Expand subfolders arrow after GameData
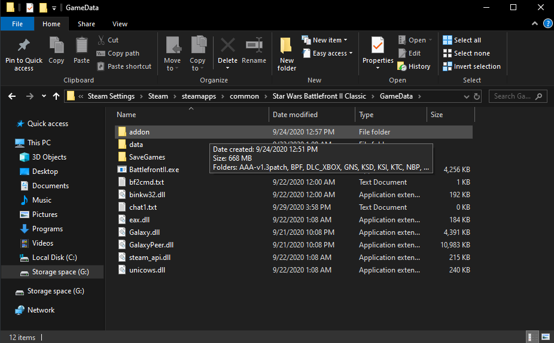This screenshot has width=554, height=343. [419, 96]
